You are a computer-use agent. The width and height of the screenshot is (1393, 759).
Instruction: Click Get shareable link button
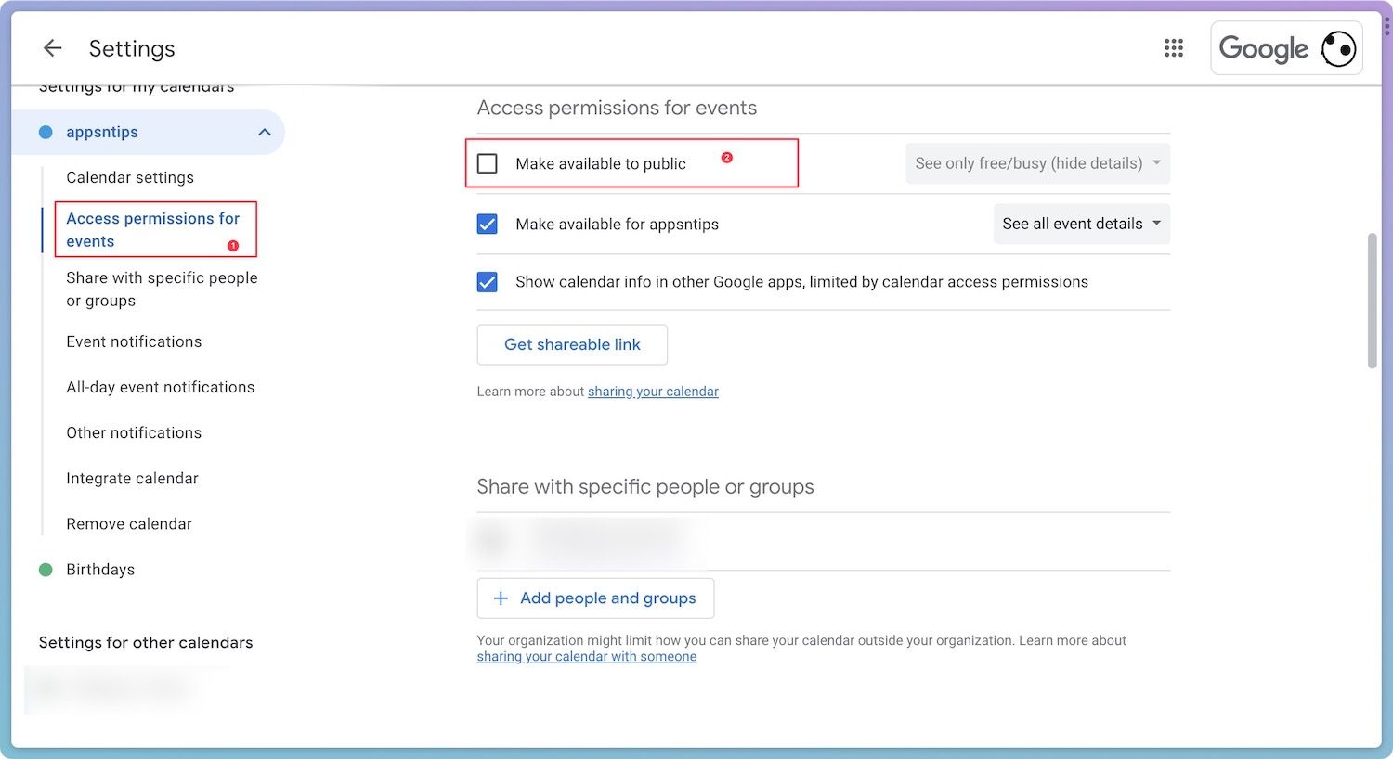pos(572,345)
